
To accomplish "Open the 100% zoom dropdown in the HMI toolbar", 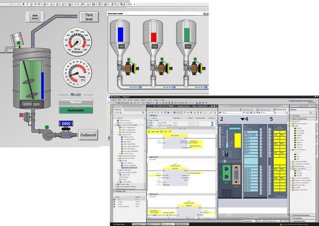I will [134, 4].
